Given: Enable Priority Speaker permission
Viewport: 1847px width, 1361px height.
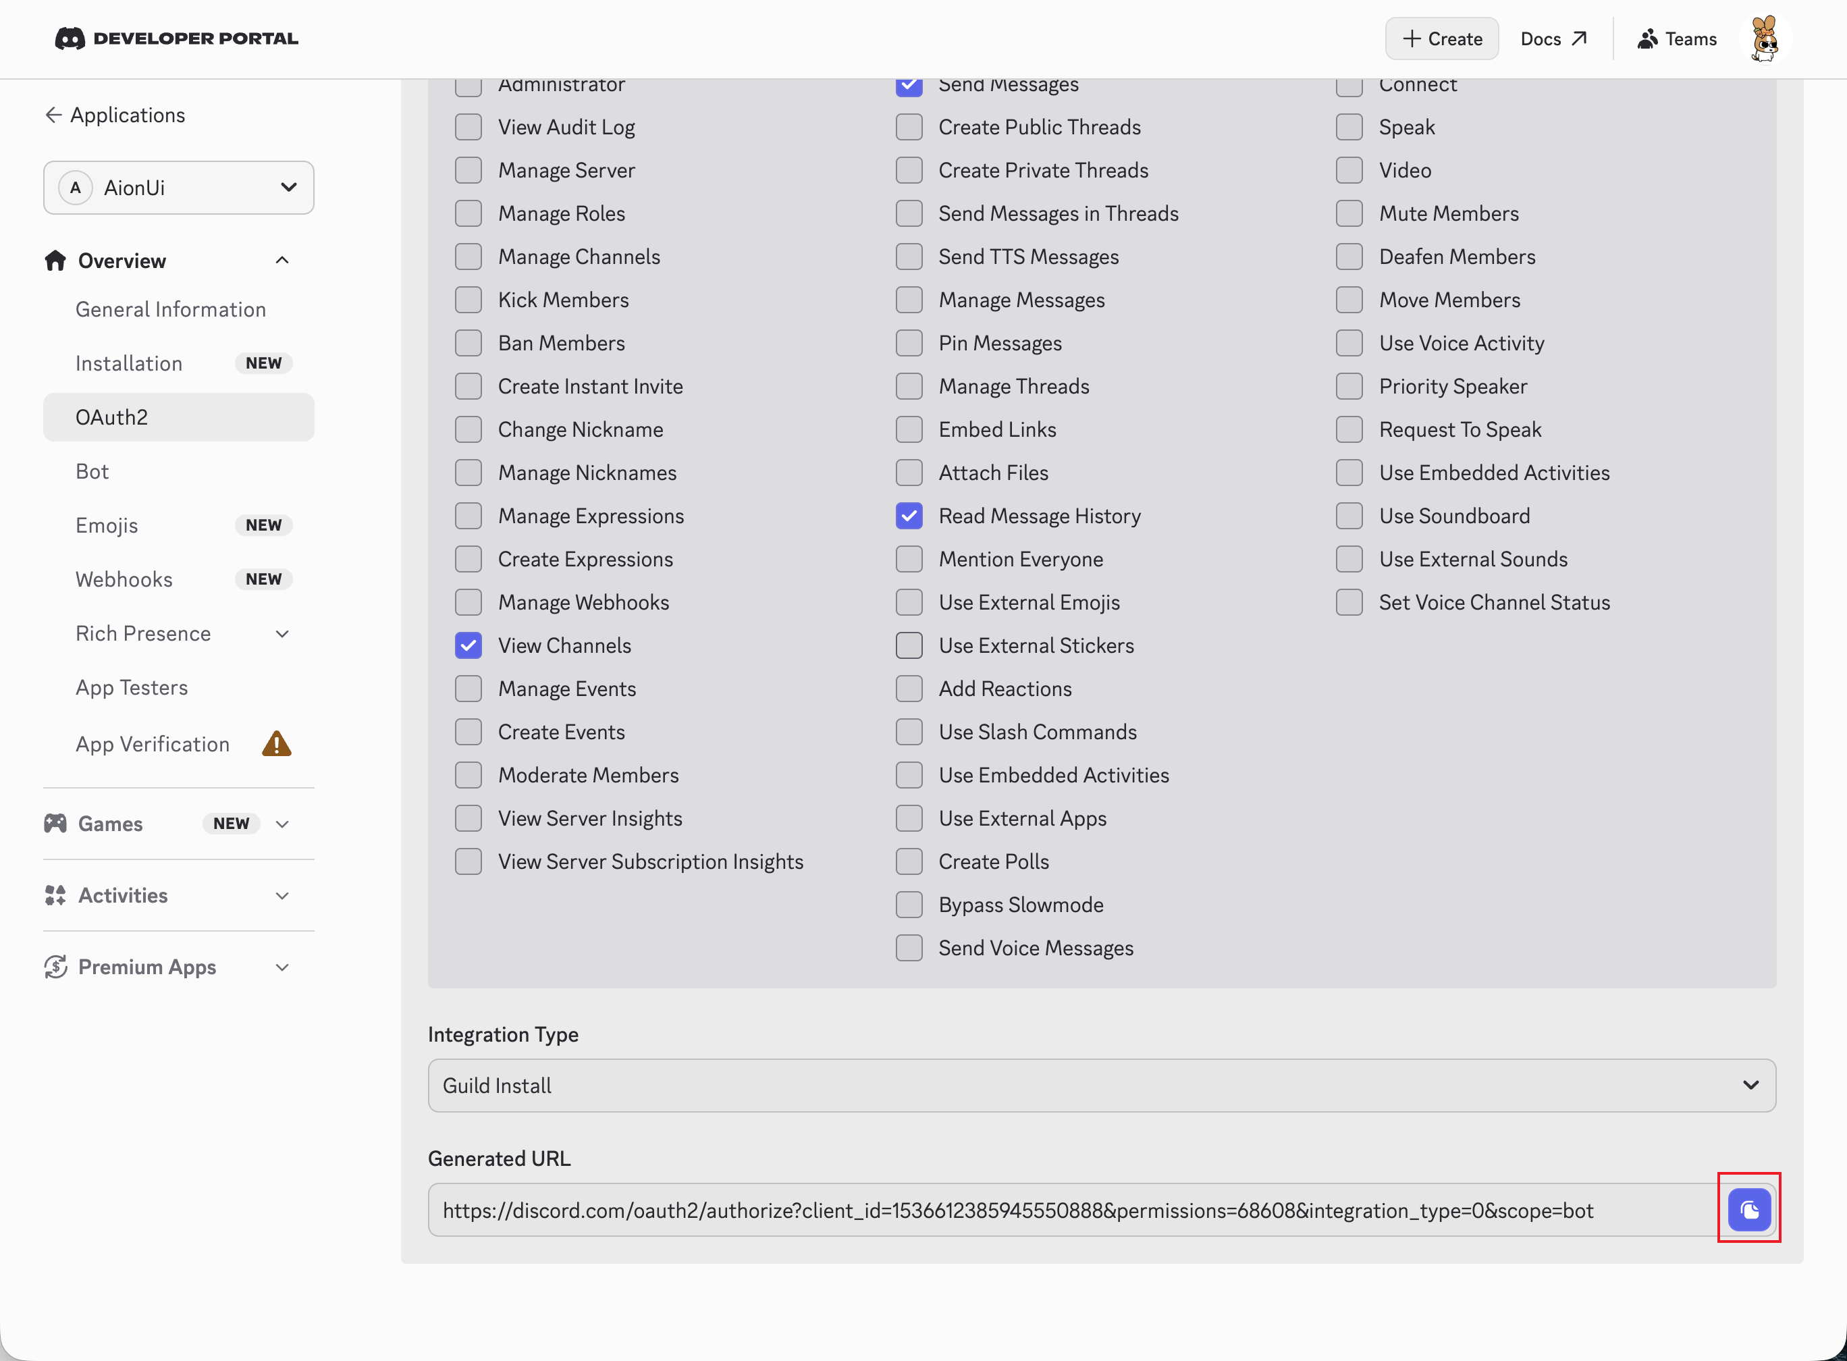Looking at the screenshot, I should (1349, 386).
